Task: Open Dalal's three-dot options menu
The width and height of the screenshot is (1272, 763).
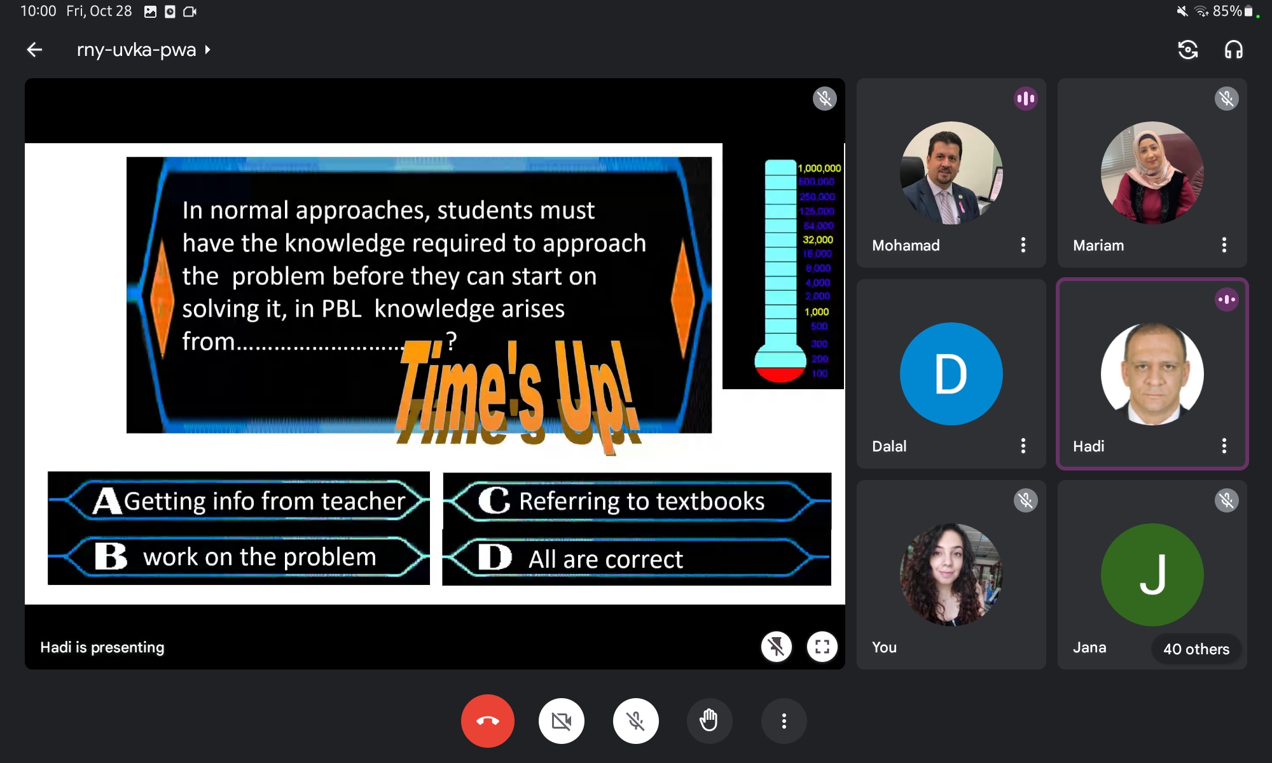Action: (1023, 446)
